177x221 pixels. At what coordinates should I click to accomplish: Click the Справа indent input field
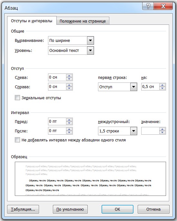click(x=57, y=87)
